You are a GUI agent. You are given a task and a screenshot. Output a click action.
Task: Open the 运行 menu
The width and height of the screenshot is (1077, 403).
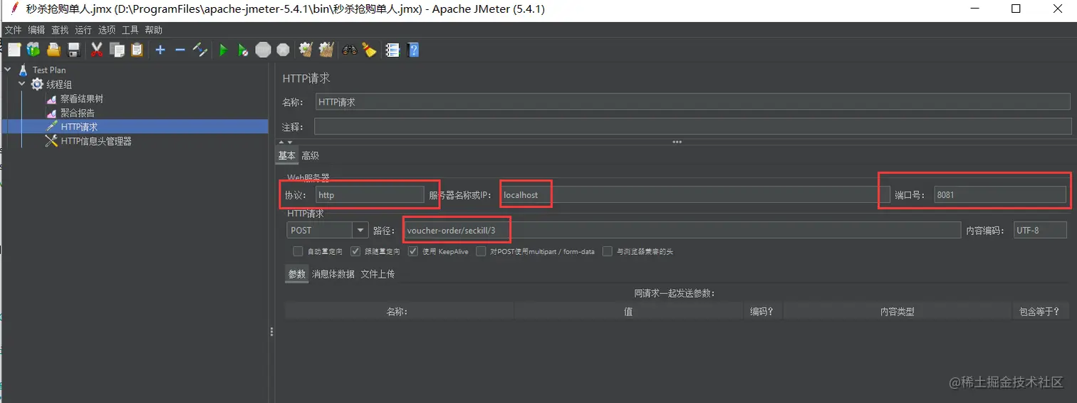83,30
